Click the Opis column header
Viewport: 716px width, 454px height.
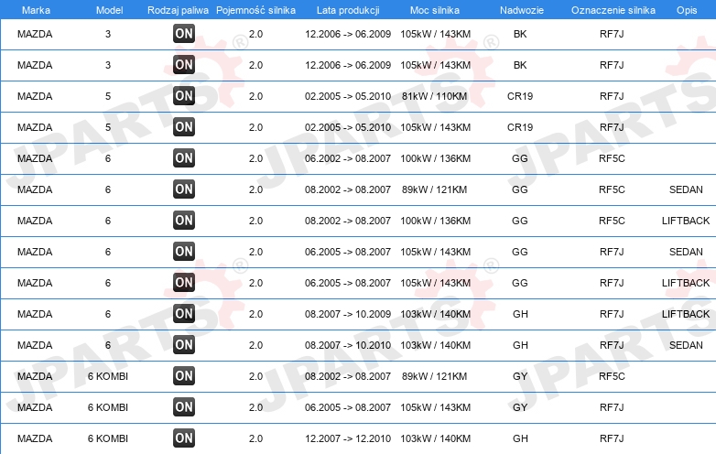(x=687, y=10)
